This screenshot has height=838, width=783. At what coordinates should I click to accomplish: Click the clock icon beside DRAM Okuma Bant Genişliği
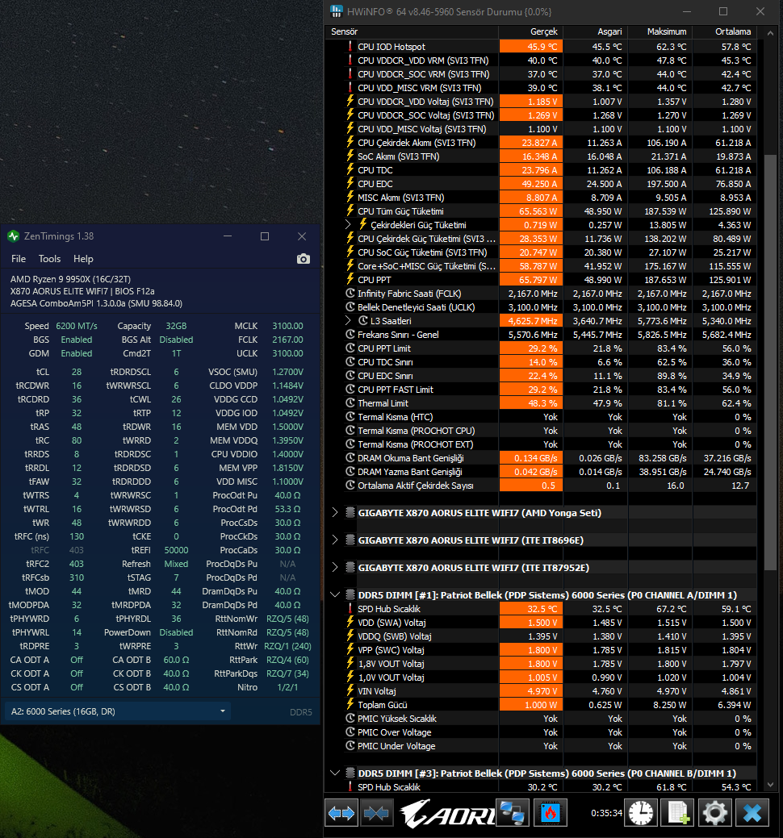click(350, 457)
